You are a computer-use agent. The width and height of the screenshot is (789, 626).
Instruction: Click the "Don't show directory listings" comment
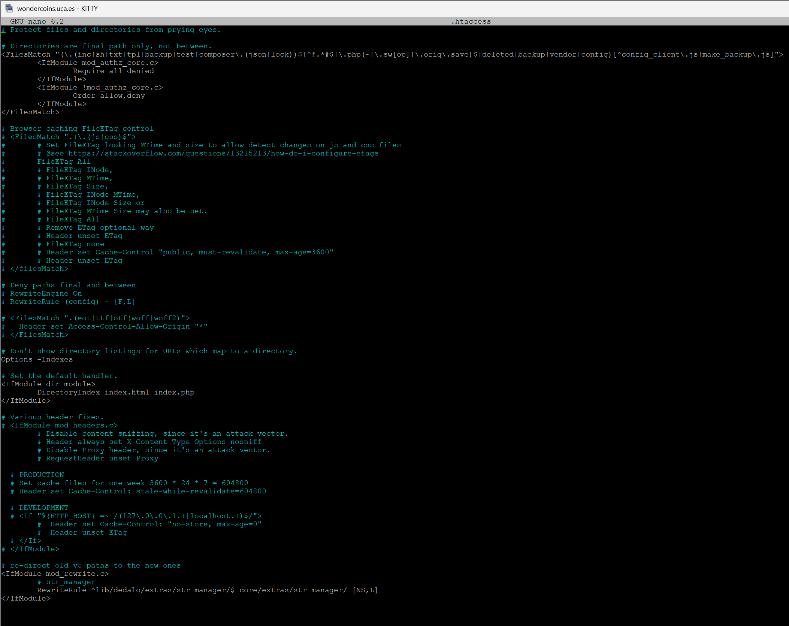point(149,351)
